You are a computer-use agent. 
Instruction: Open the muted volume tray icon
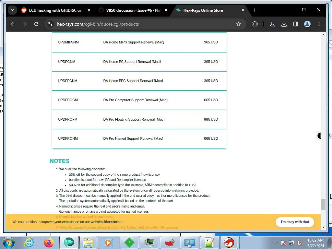coord(299,243)
